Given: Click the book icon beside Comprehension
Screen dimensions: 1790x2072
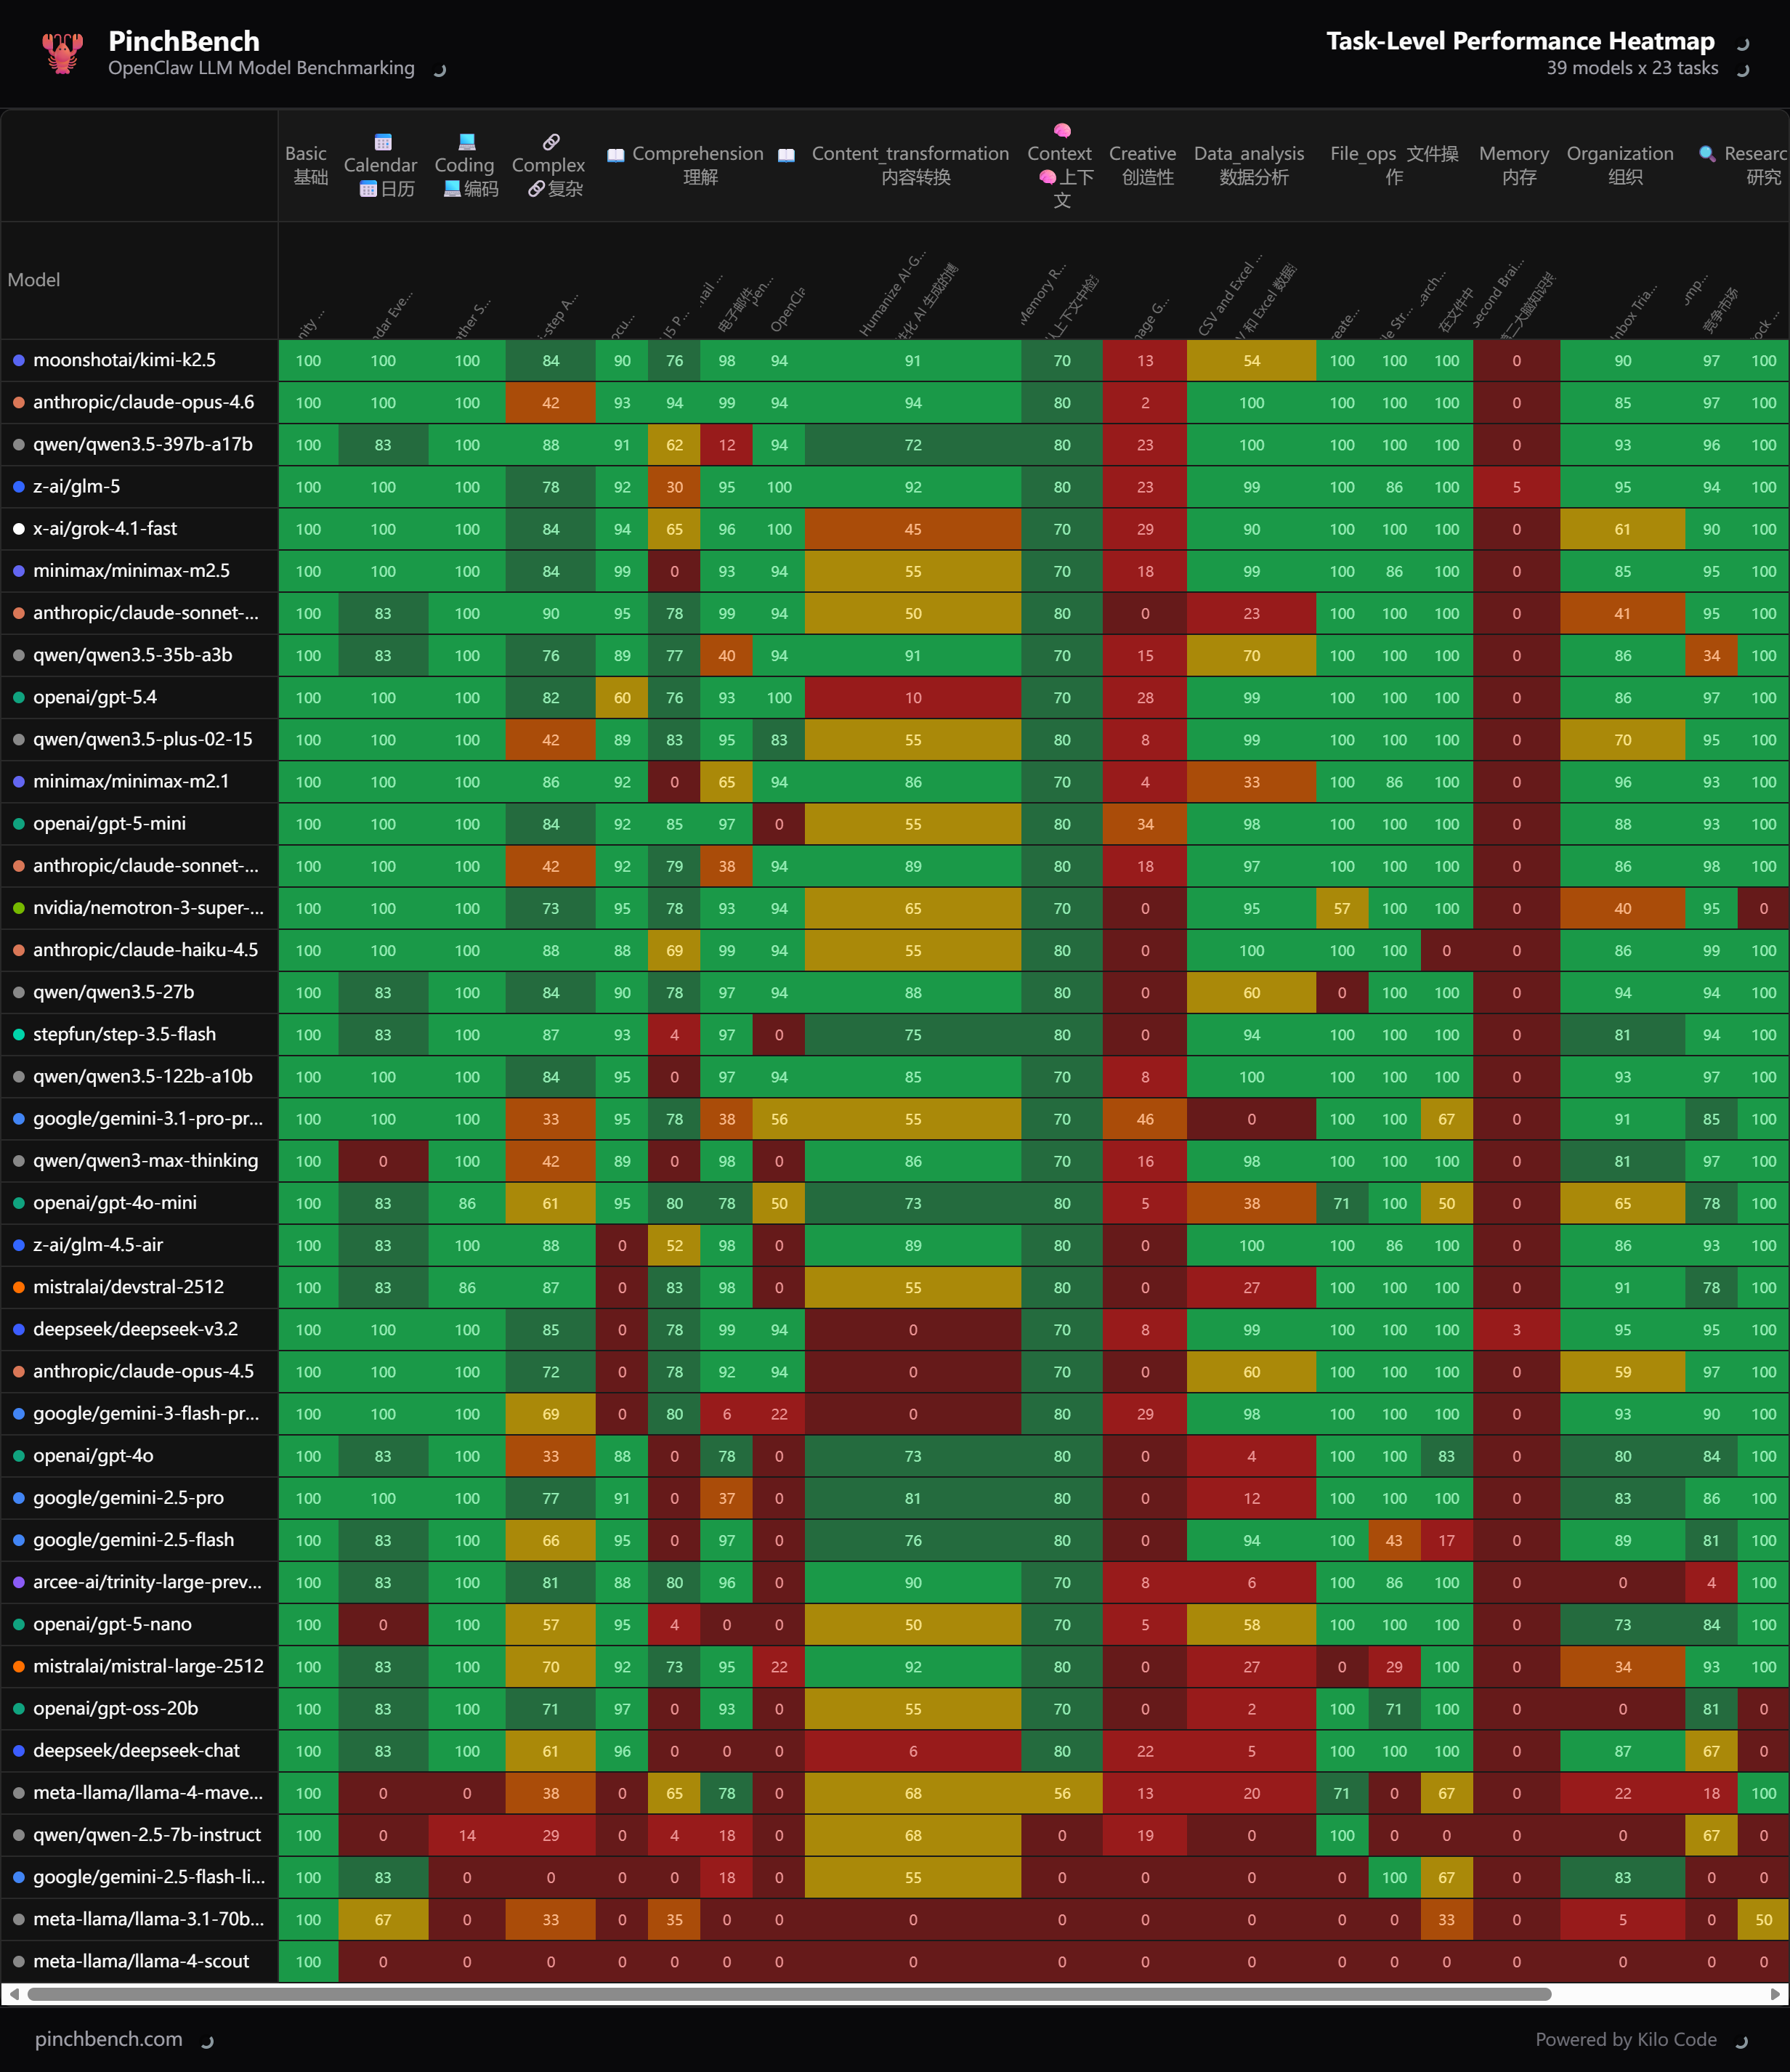Looking at the screenshot, I should coord(616,155).
